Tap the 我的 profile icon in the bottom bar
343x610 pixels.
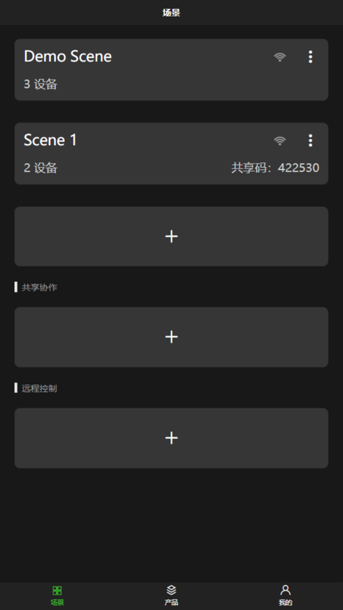[x=285, y=590]
